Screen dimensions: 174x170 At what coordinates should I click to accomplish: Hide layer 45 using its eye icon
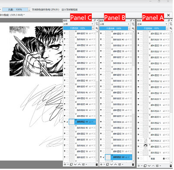(x=65, y=98)
